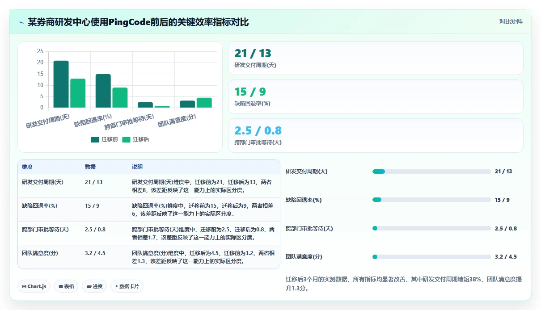This screenshot has width=541, height=310.
Task: Toggle the 迁移后 legend swatch
Action: pos(126,139)
